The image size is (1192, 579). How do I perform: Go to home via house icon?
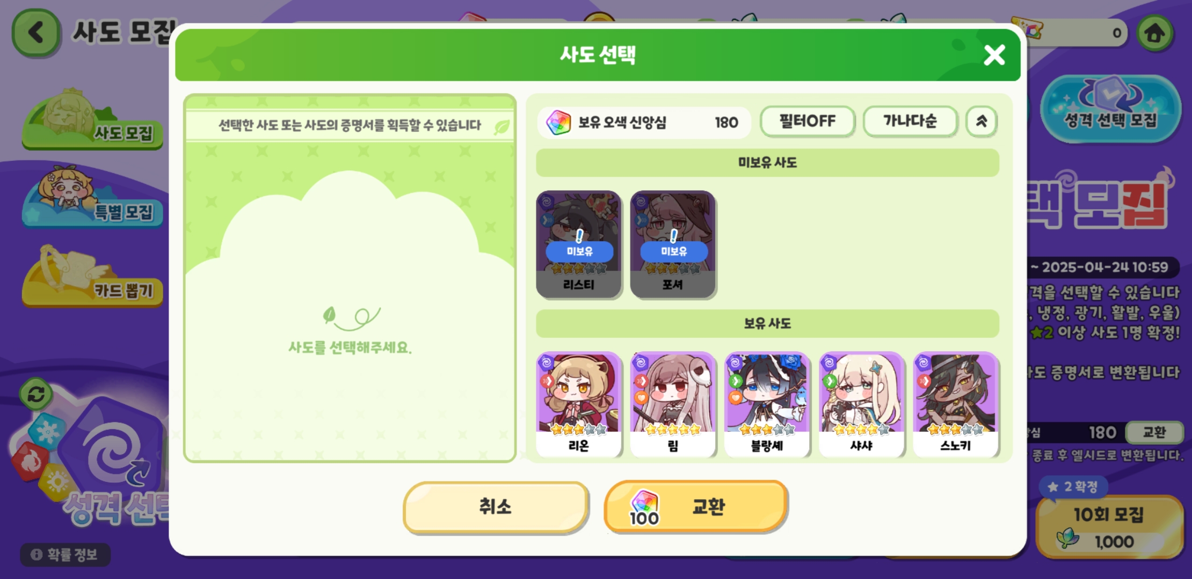pyautogui.click(x=1155, y=33)
